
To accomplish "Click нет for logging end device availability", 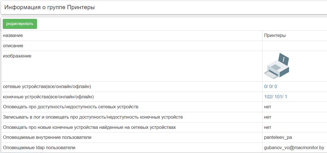I will (267, 117).
